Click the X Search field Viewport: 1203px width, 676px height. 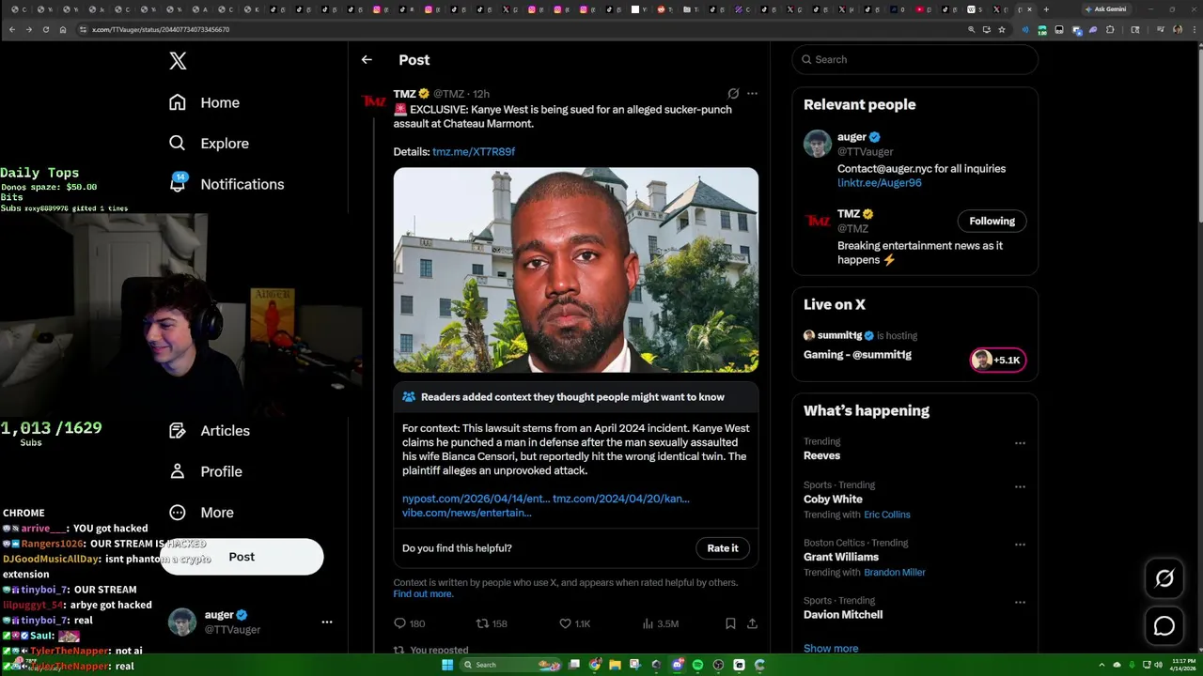point(915,59)
